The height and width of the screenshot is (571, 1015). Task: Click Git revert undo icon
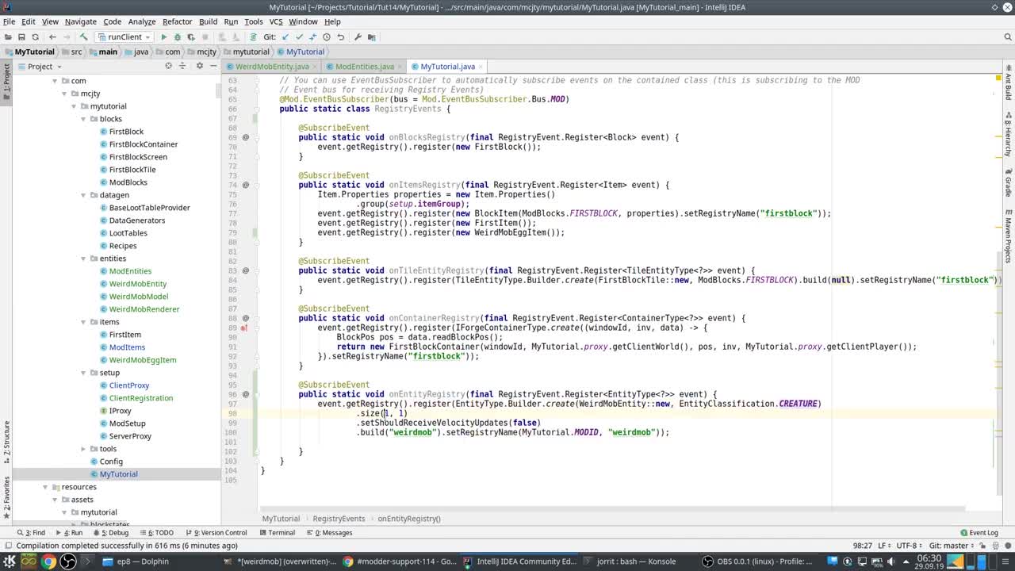pos(340,37)
